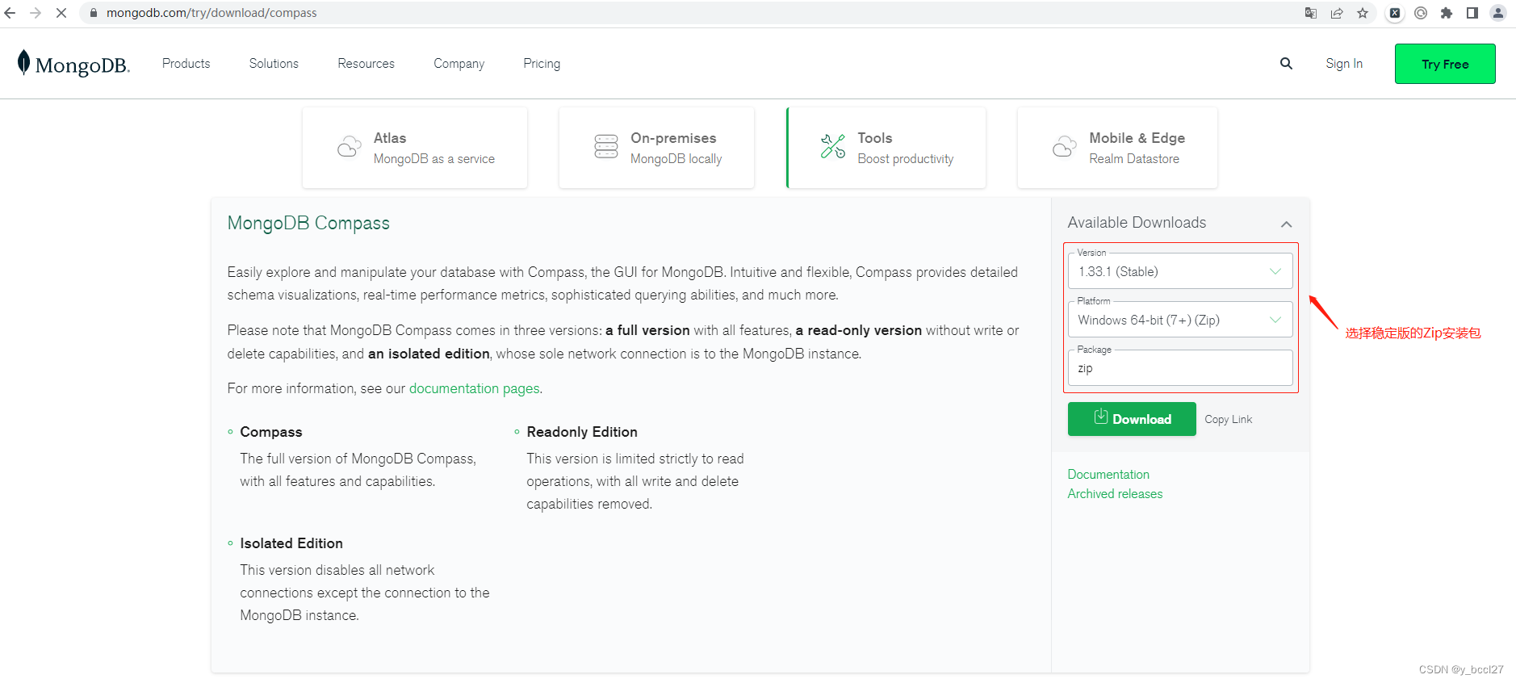Collapse the Available Downloads section chevron

tap(1287, 224)
